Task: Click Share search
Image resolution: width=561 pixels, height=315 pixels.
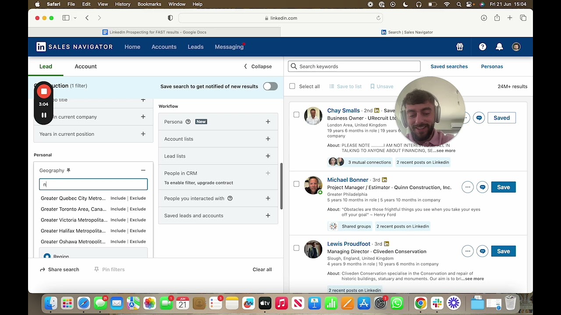Action: pos(59,269)
